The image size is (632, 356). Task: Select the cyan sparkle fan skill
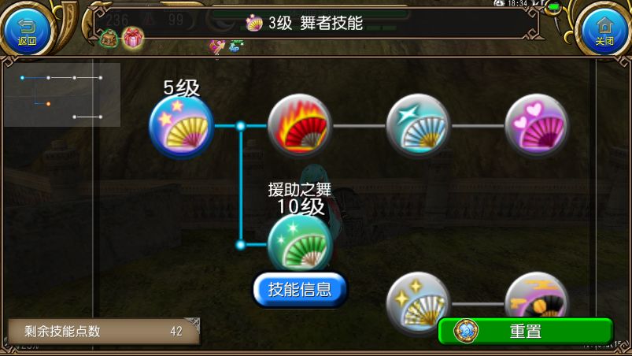click(418, 125)
